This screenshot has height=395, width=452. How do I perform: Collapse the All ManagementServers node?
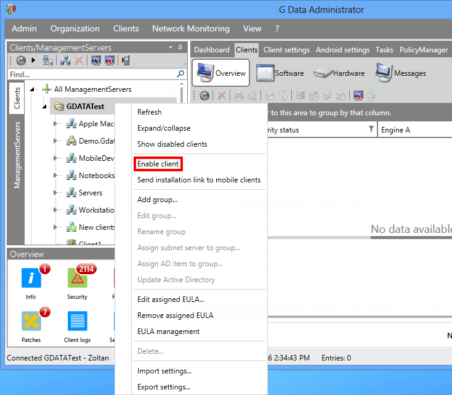(x=32, y=89)
